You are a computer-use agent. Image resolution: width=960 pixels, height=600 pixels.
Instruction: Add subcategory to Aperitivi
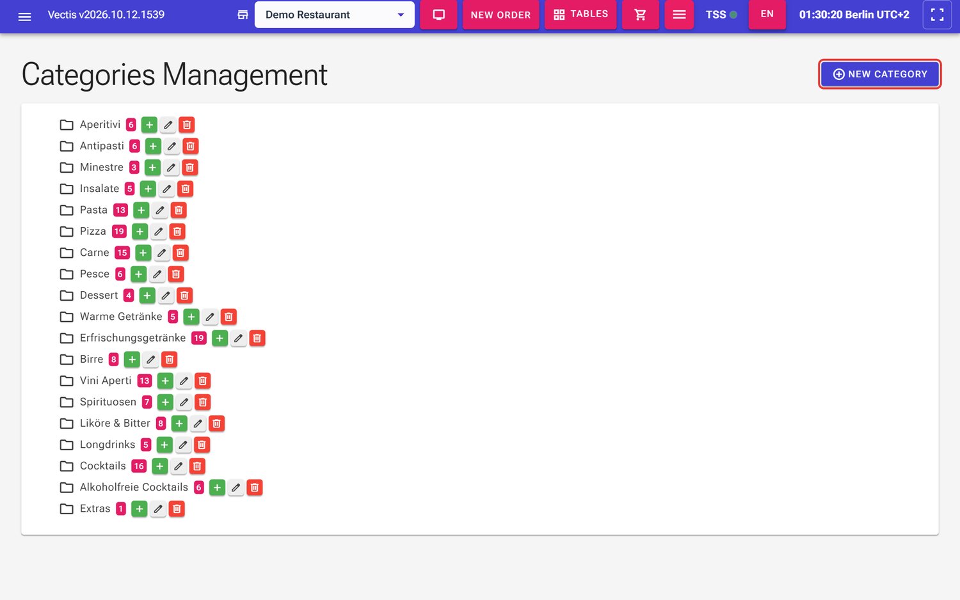[x=149, y=125]
